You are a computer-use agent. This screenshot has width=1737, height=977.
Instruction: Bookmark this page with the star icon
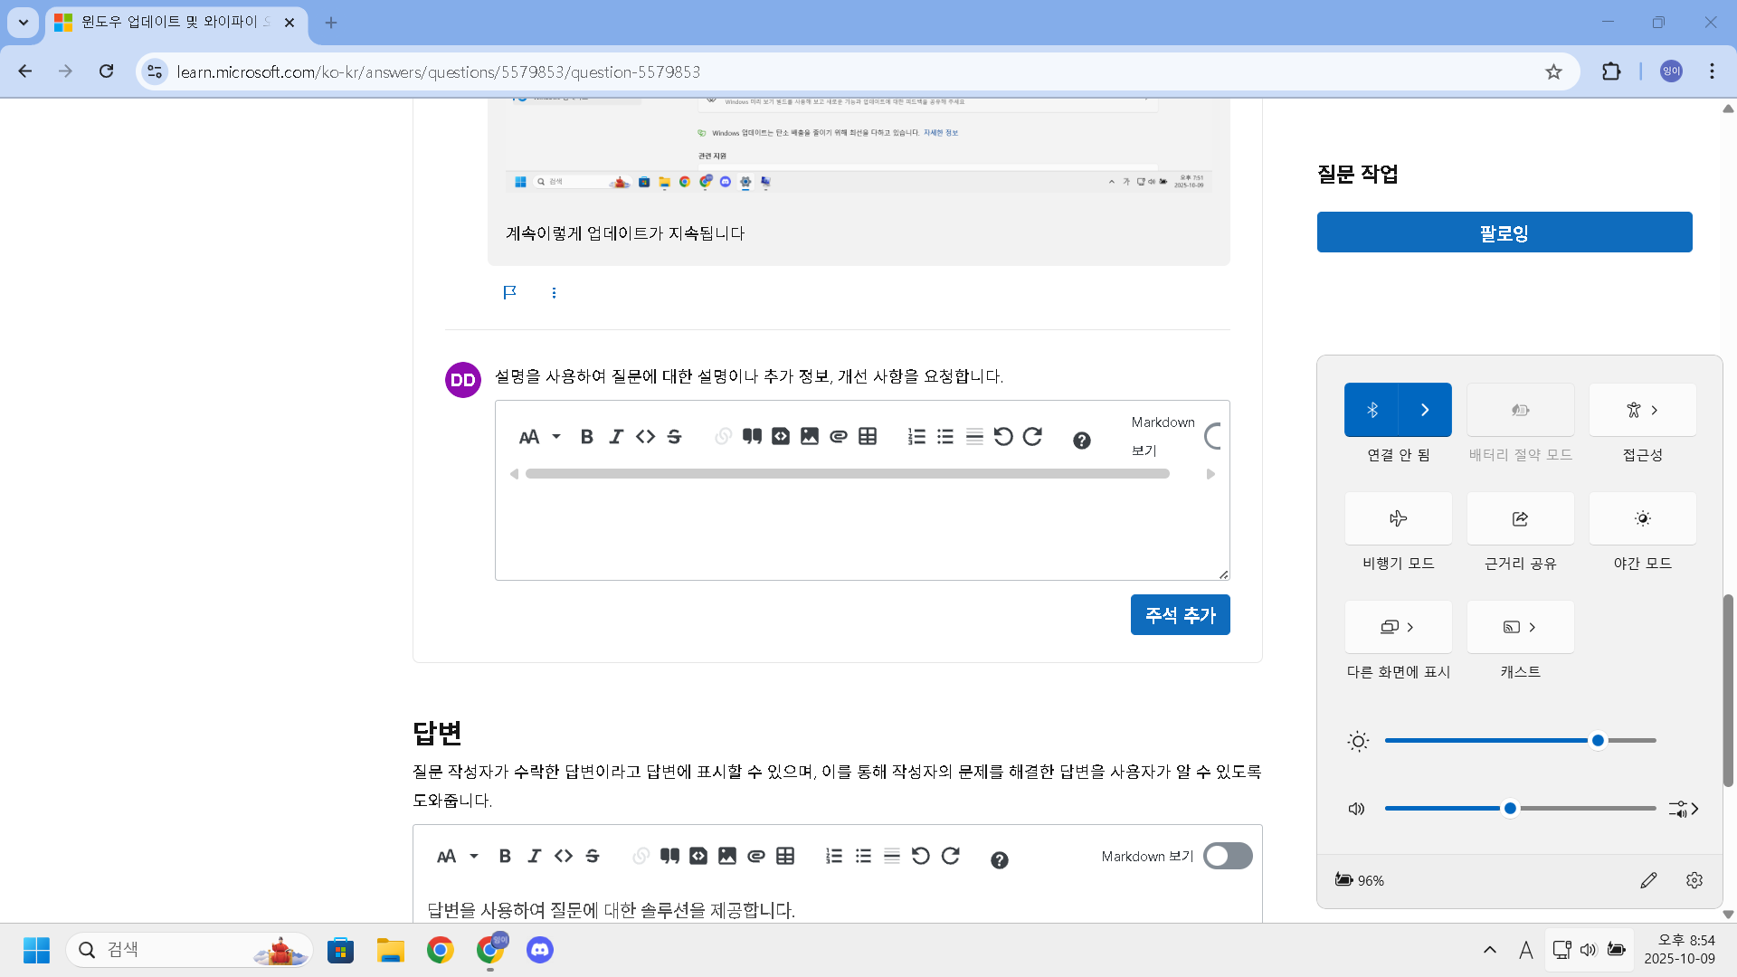pos(1553,71)
